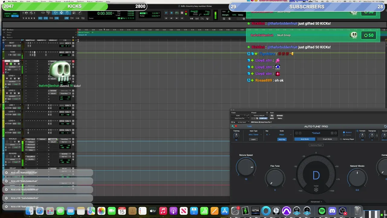Click the Retune Speed knob

click(x=246, y=167)
